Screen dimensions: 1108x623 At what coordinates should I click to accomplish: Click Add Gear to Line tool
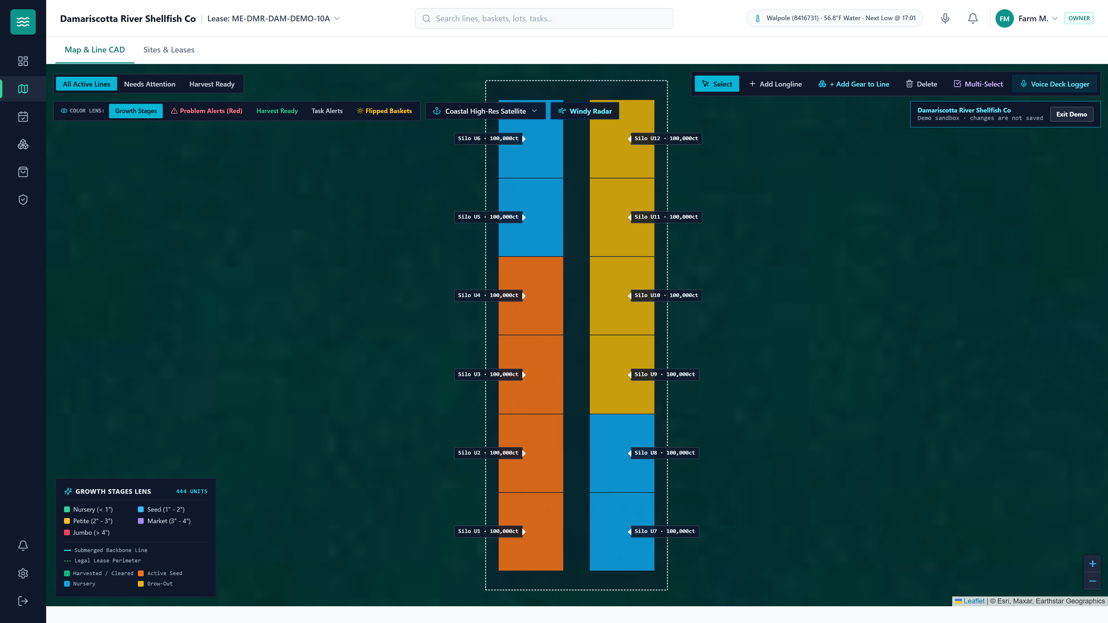854,84
